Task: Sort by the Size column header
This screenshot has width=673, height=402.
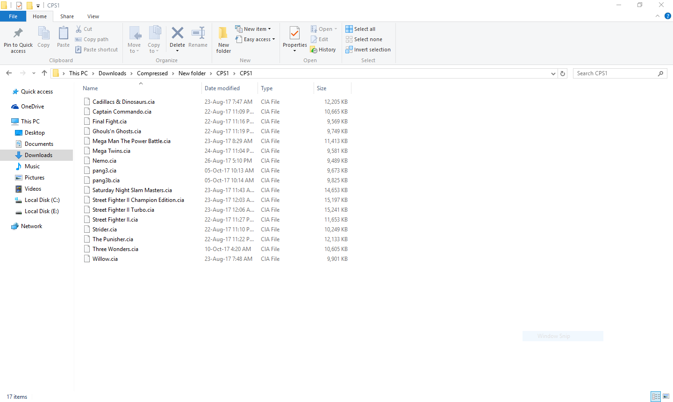Action: click(332, 88)
